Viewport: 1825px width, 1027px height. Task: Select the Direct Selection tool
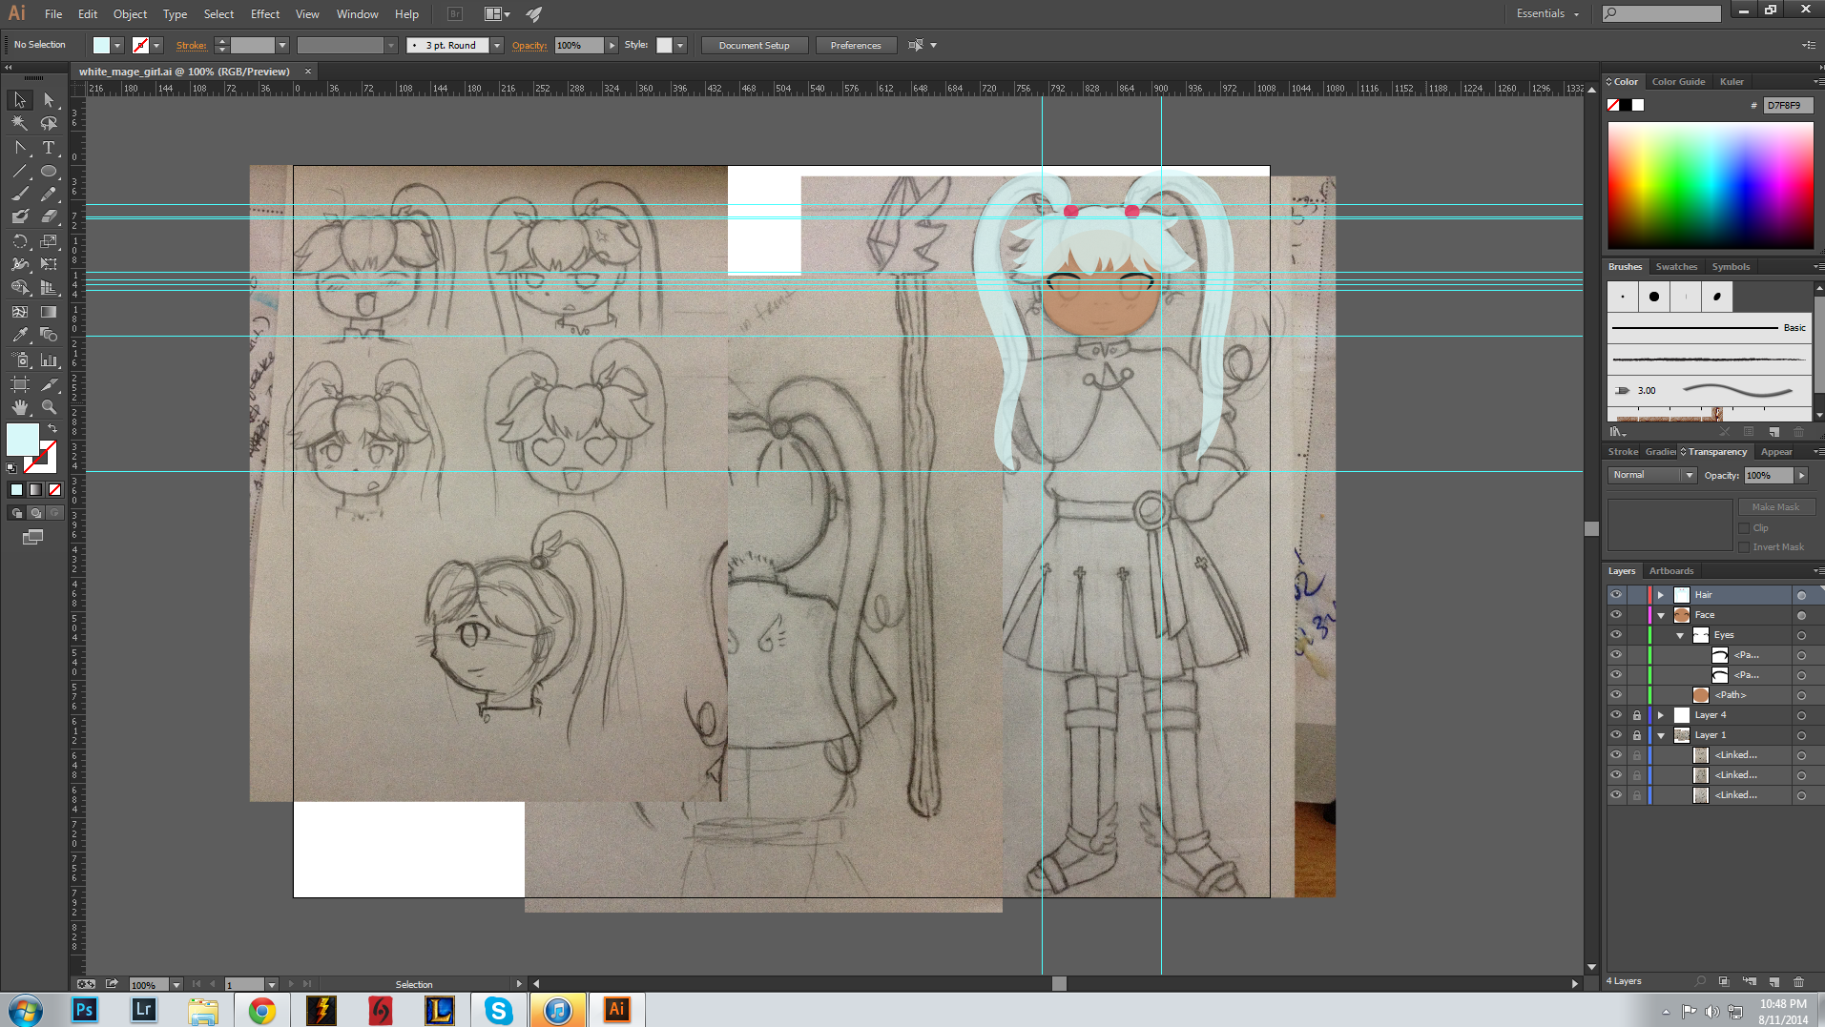49,100
